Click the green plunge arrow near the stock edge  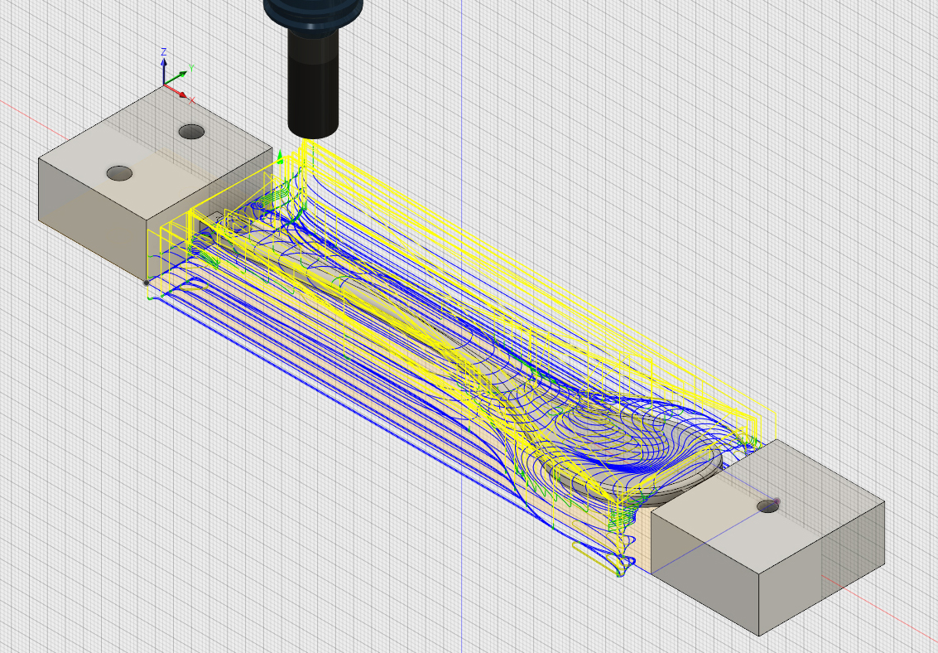tap(281, 157)
